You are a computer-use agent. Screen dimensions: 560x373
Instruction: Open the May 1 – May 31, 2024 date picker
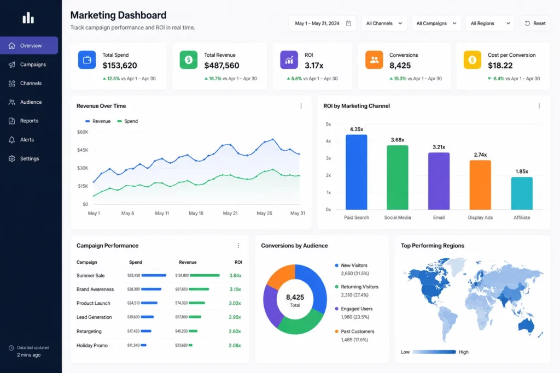click(x=323, y=23)
